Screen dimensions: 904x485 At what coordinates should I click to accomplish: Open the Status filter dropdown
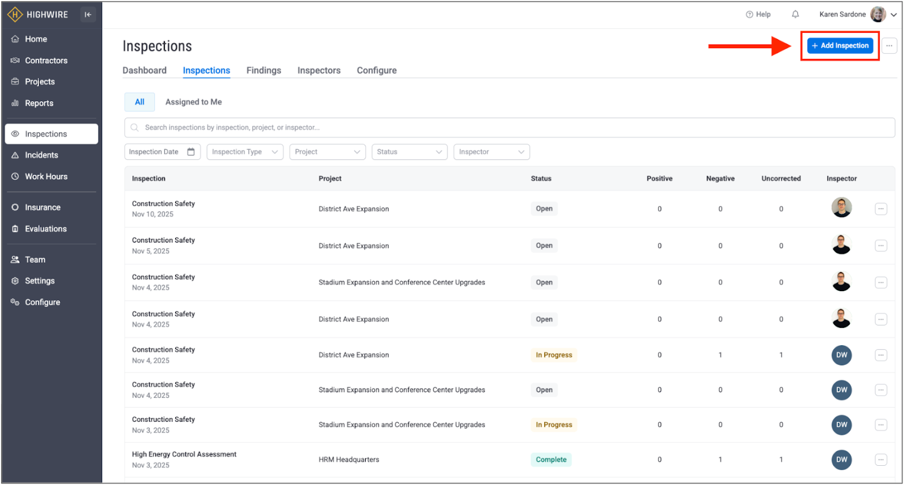tap(409, 152)
